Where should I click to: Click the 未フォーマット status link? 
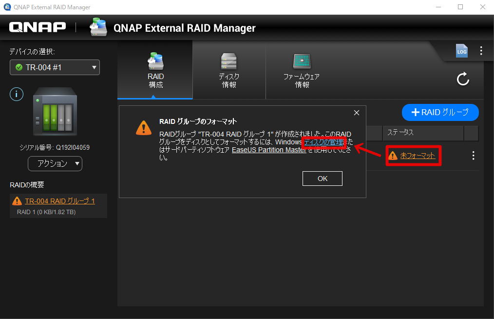[418, 156]
